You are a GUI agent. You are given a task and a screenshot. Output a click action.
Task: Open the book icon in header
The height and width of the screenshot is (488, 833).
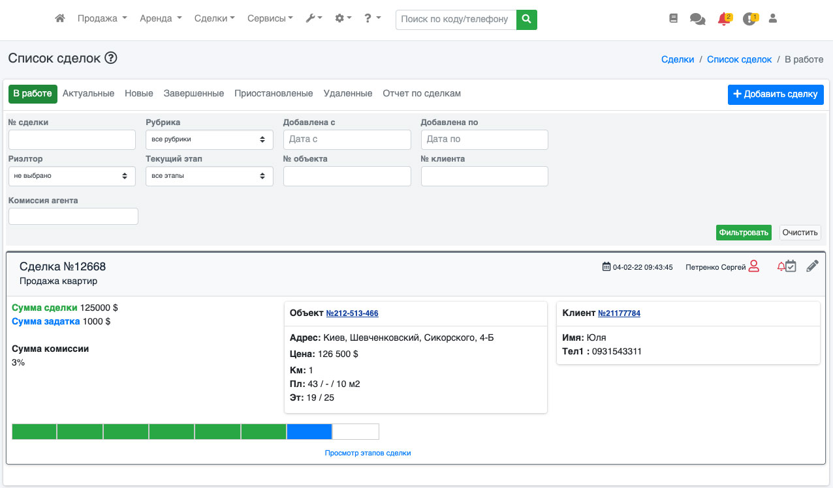(674, 19)
